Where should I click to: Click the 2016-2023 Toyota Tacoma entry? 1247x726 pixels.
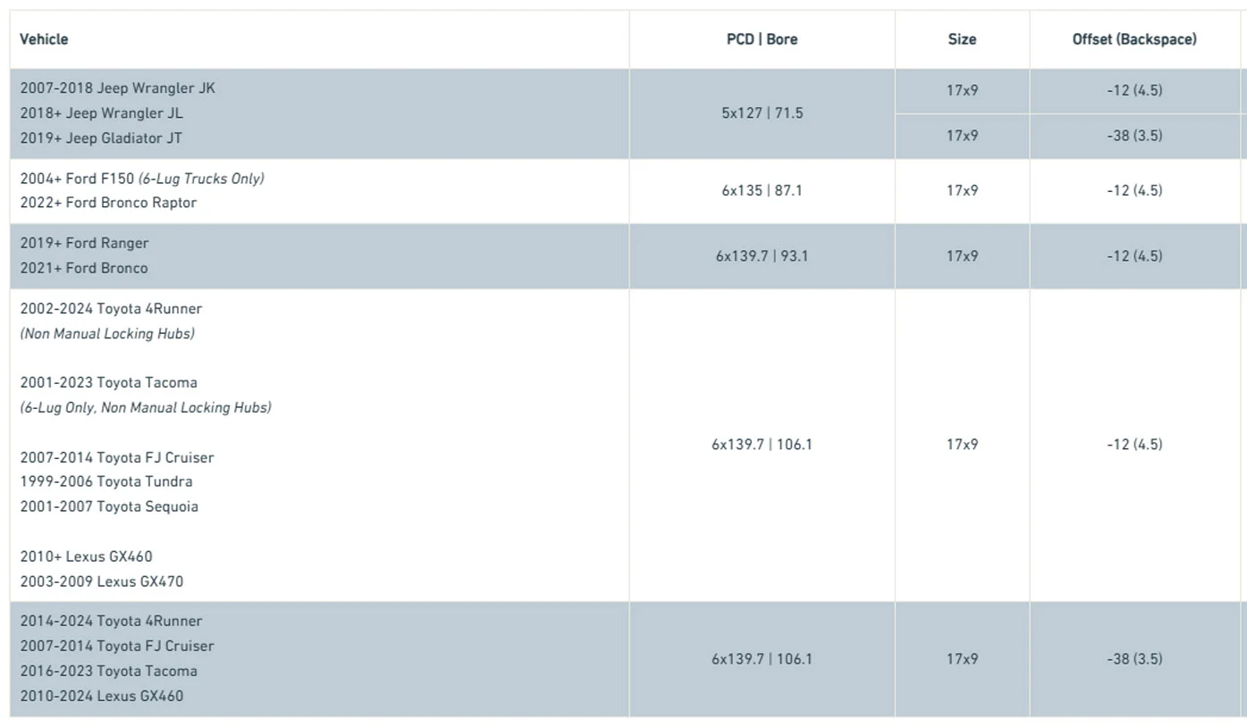(x=108, y=672)
